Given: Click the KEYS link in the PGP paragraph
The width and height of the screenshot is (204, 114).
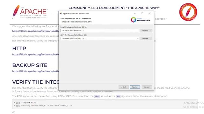Looking at the screenshot, I should 97,96.
